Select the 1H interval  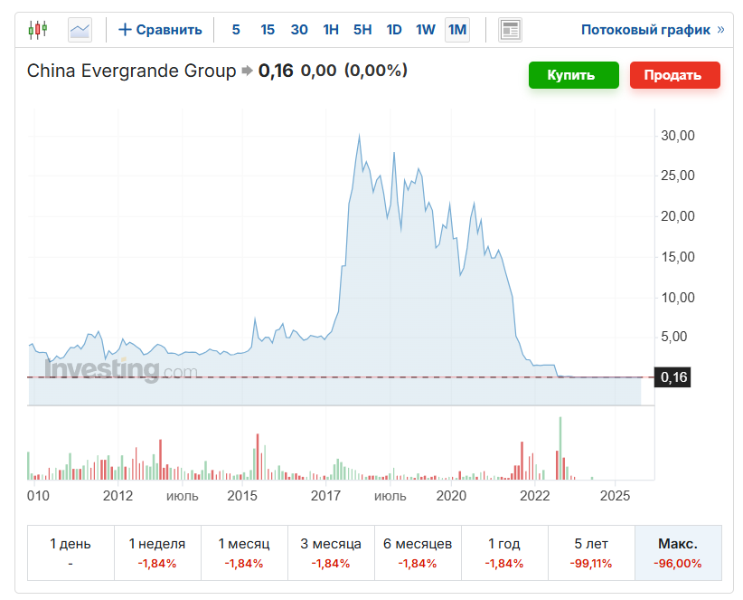331,30
